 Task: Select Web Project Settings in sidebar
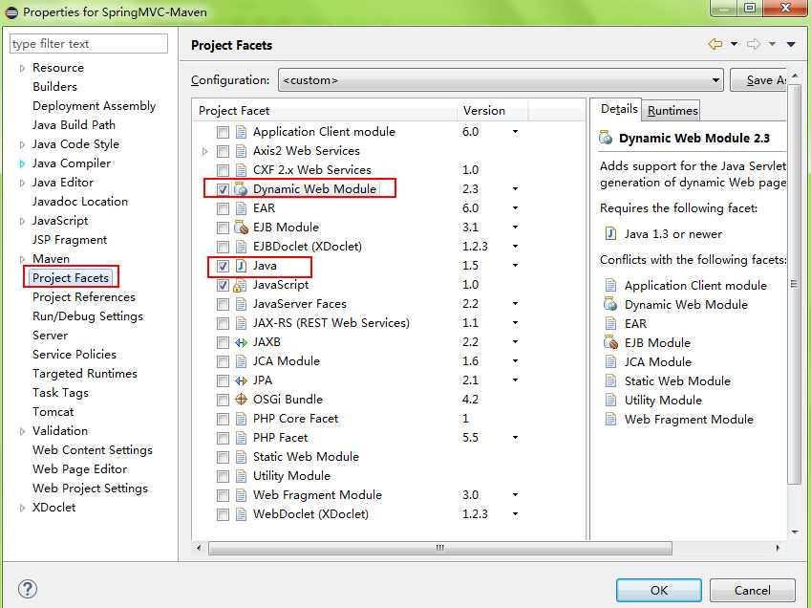pos(90,489)
